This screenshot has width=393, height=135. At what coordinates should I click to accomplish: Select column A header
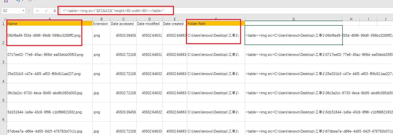(x=49, y=19)
